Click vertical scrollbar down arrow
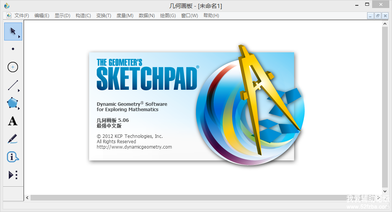 tap(385, 191)
